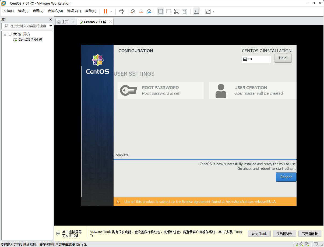Enter full screen mode icon
Viewport: 324px width, 247px height.
177,11
